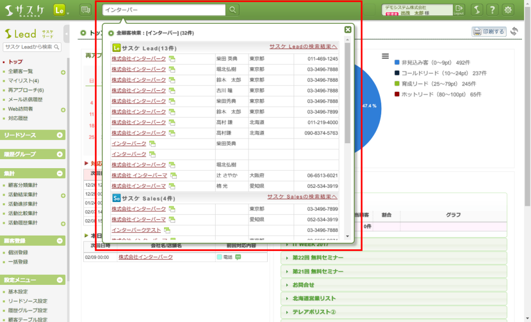Image resolution: width=531 pixels, height=322 pixels.
Task: Open インターパークテスト link in Sales results
Action: pyautogui.click(x=136, y=230)
